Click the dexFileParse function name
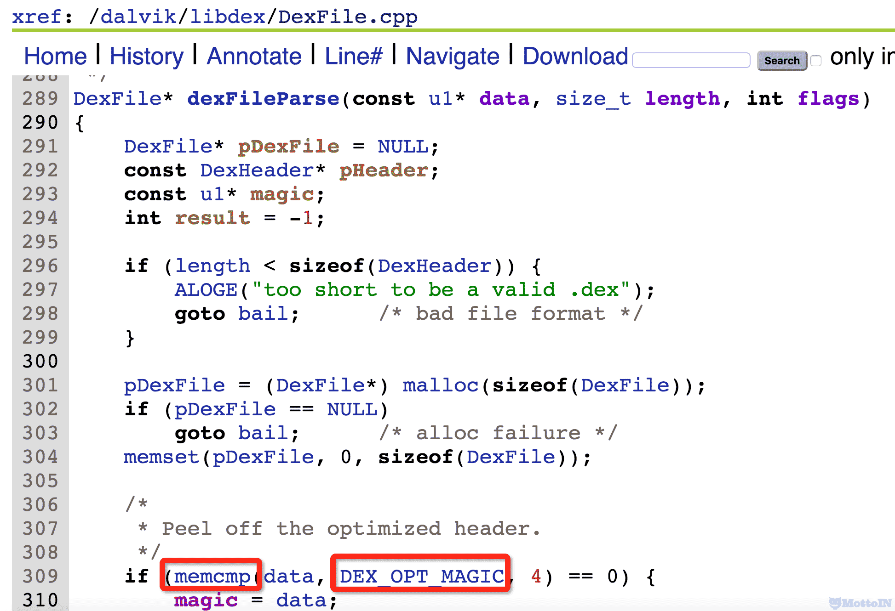Image resolution: width=895 pixels, height=611 pixels. [263, 99]
